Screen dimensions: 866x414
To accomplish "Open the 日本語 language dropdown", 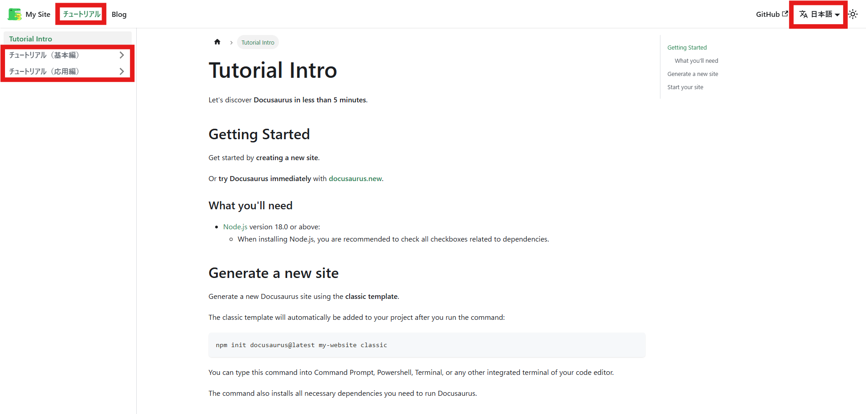I will 819,14.
